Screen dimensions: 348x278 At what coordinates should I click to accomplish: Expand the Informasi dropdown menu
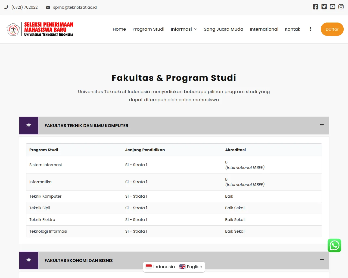coord(184,29)
